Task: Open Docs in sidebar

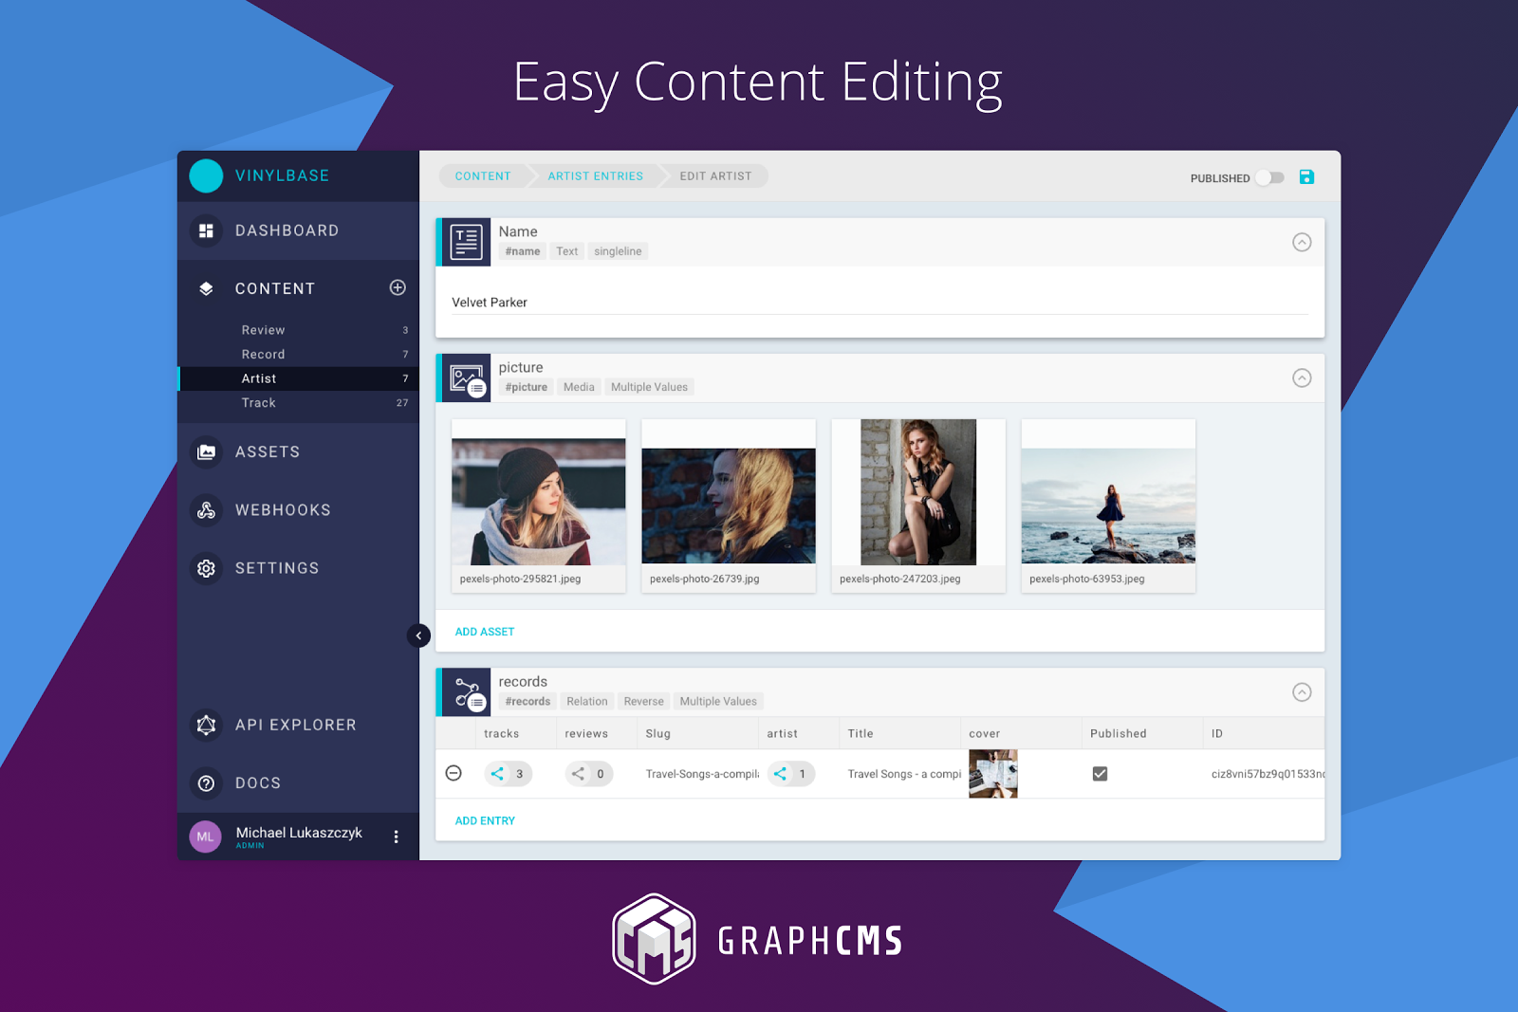Action: point(298,783)
